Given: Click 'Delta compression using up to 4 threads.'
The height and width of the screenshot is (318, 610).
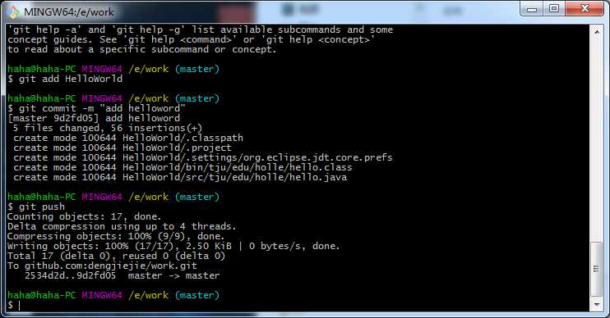Looking at the screenshot, I should click(122, 226).
